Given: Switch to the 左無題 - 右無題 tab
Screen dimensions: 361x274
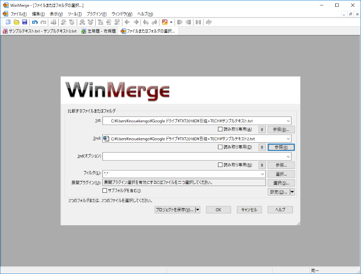Looking at the screenshot, I should (98, 31).
